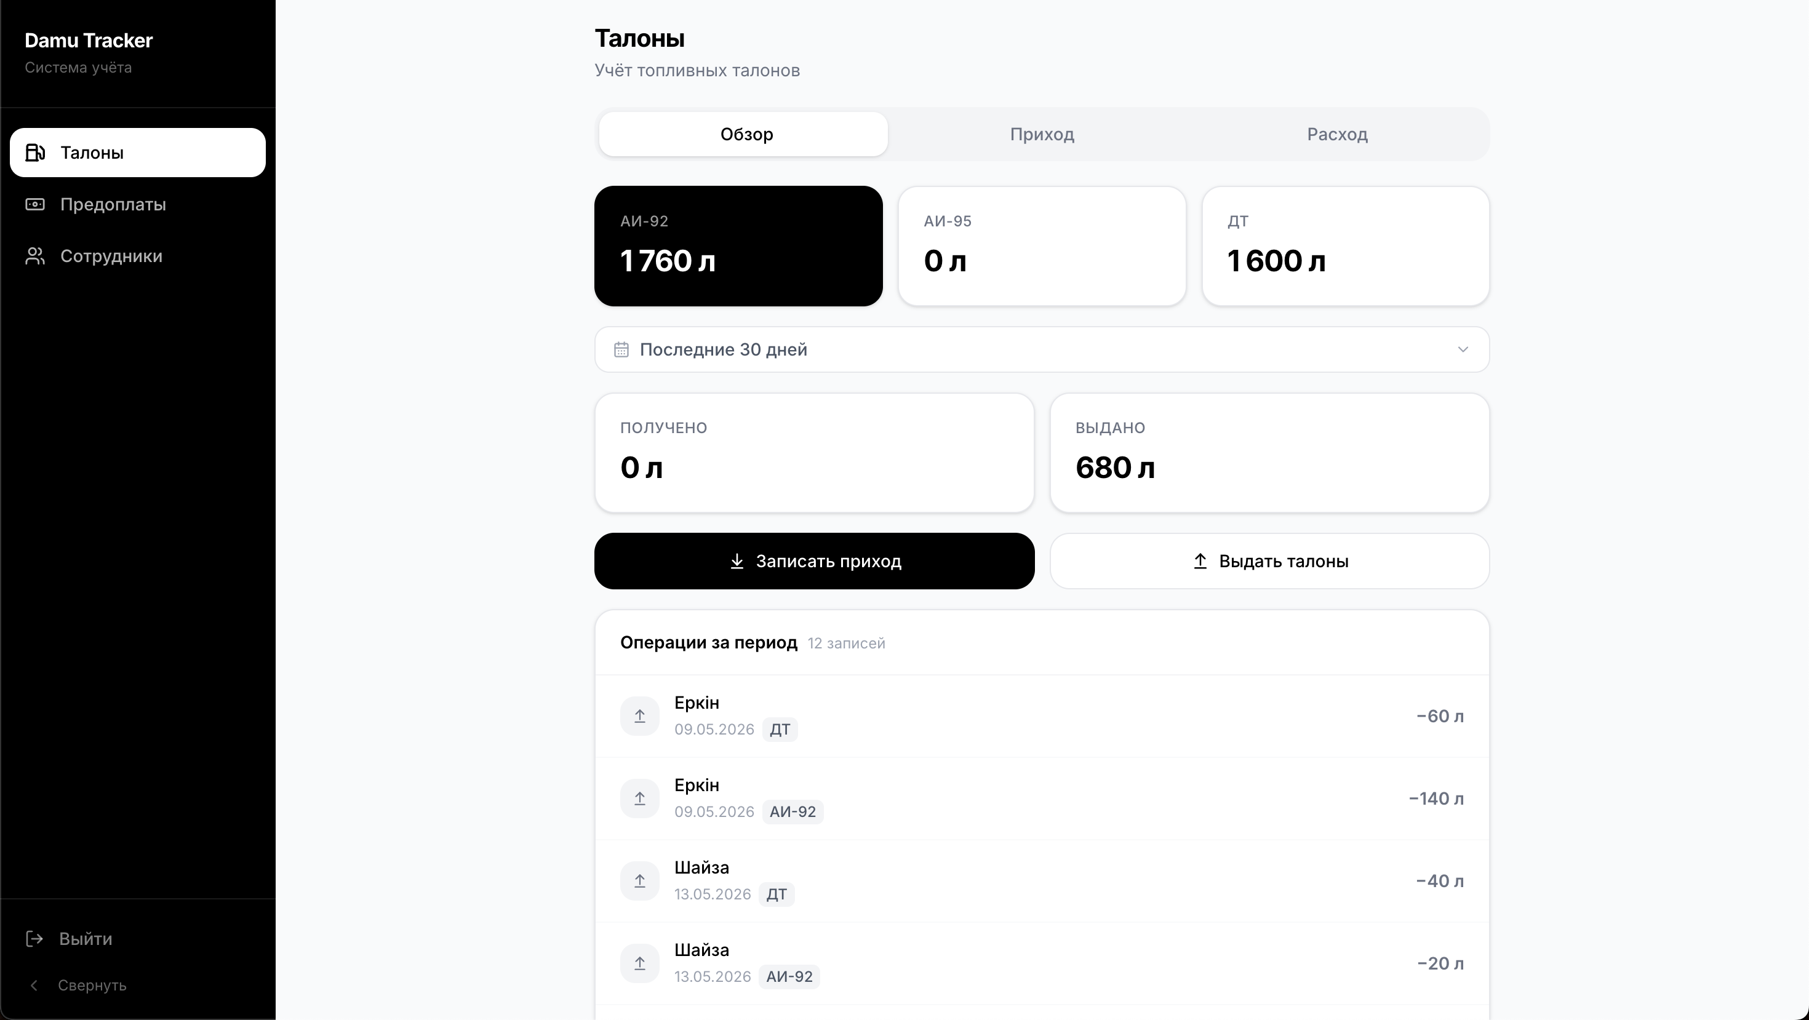Viewport: 1809px width, 1020px height.
Task: Click the calendar icon in the period selector
Action: pyautogui.click(x=621, y=349)
